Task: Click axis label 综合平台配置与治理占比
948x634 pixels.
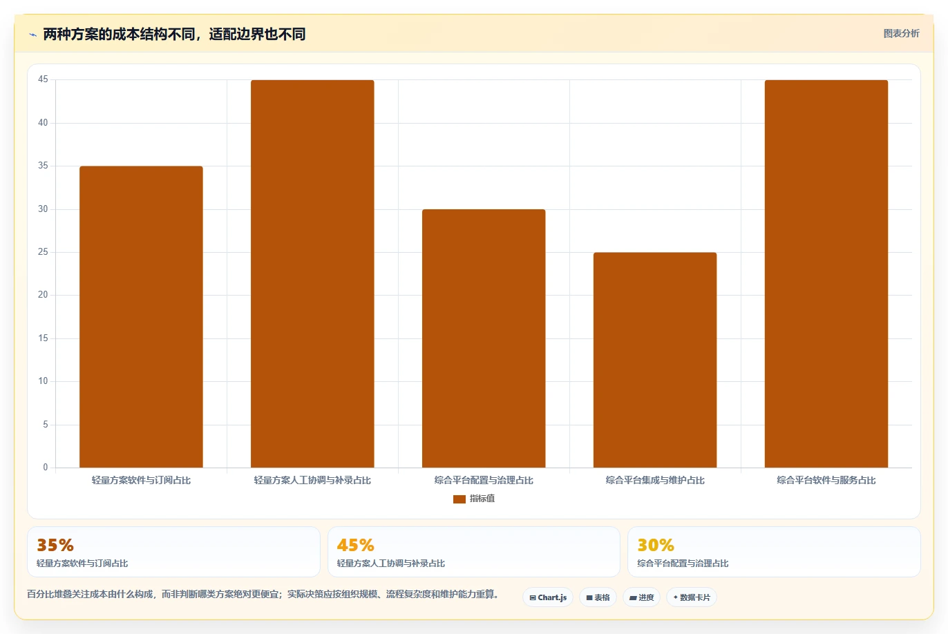Action: point(484,480)
